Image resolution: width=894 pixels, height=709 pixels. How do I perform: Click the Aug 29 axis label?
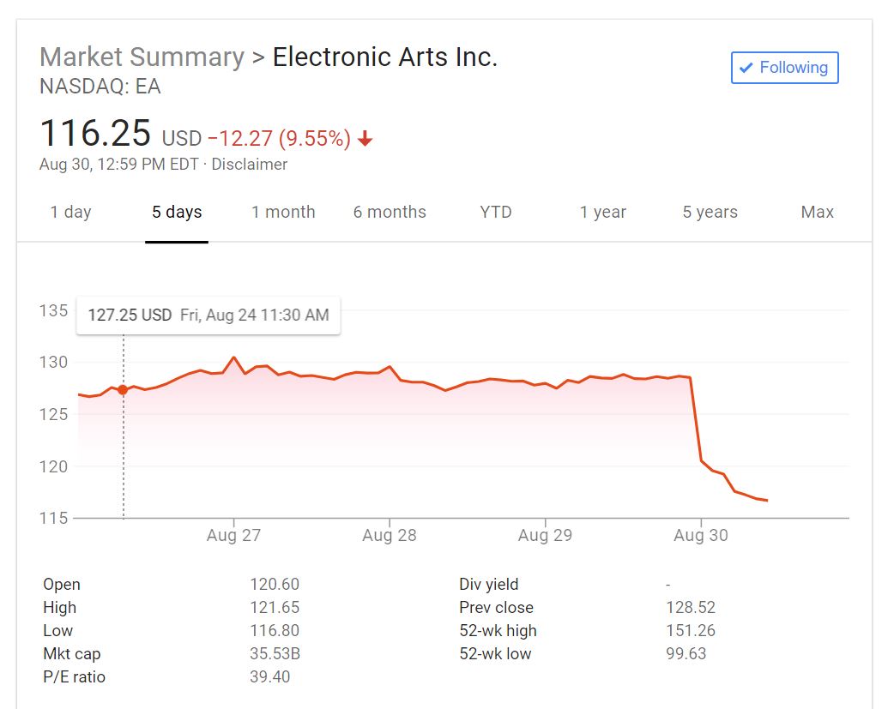pos(545,535)
